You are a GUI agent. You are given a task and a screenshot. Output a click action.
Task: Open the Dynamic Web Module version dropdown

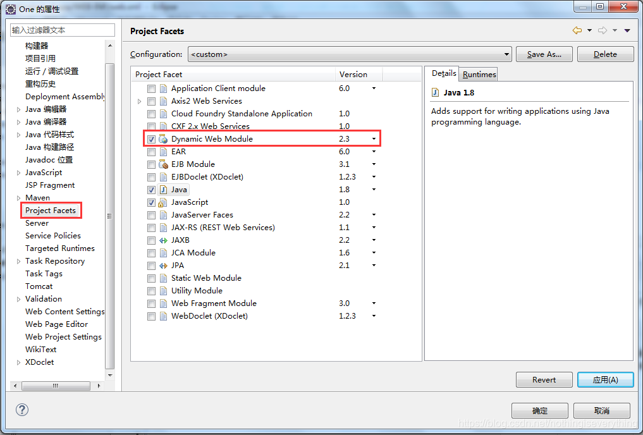click(x=374, y=139)
